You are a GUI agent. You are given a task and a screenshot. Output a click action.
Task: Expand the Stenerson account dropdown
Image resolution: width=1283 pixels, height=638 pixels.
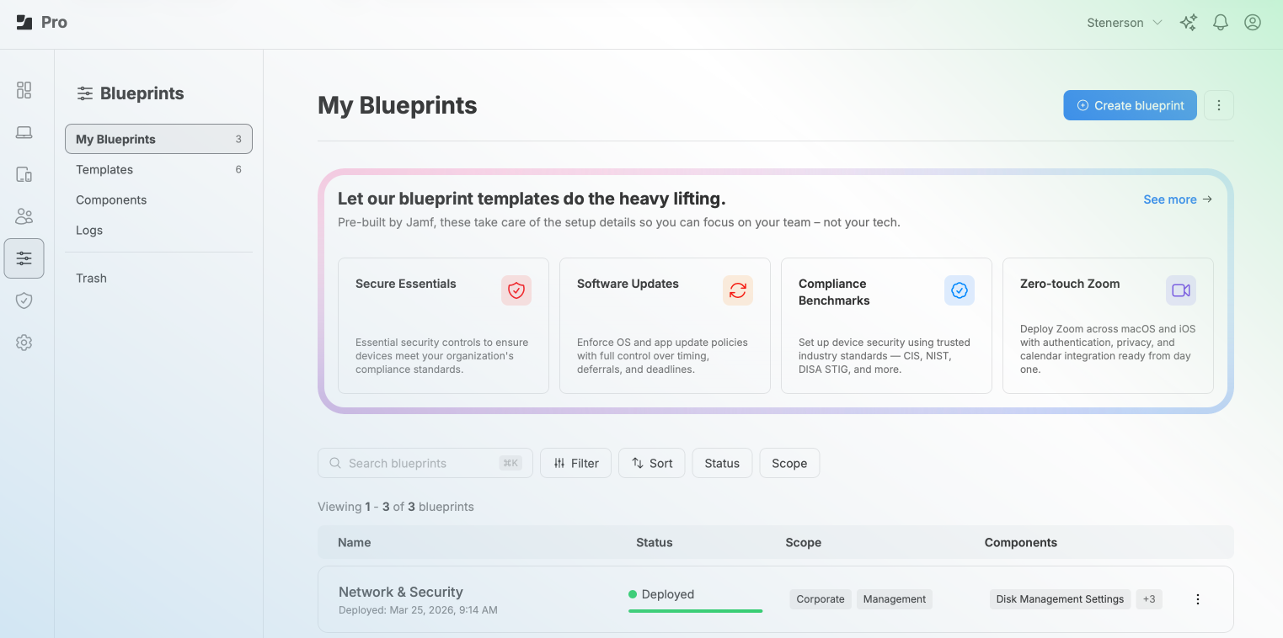1124,23
